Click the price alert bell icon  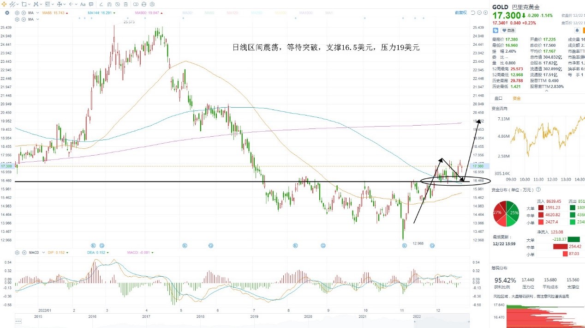(577, 30)
